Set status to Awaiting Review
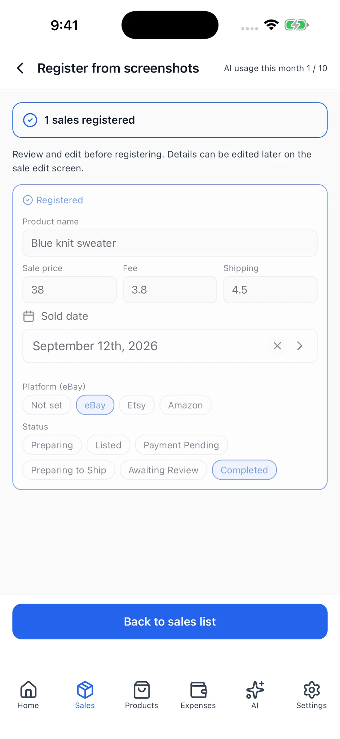The width and height of the screenshot is (340, 739). point(163,470)
